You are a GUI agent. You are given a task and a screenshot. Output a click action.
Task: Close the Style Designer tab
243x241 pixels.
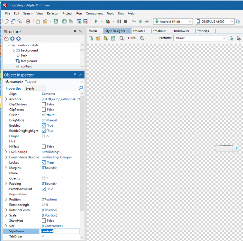(x=128, y=31)
